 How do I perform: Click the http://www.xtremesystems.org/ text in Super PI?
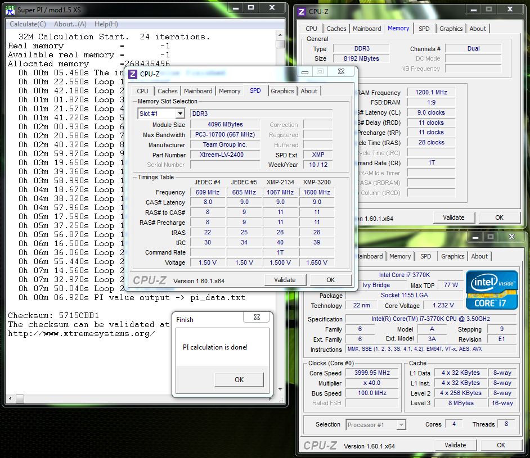(x=82, y=334)
